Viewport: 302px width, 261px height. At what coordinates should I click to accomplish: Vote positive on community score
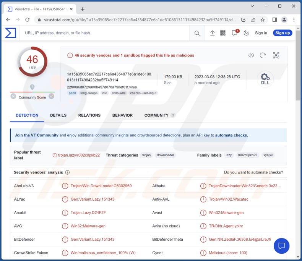[x=51, y=96]
